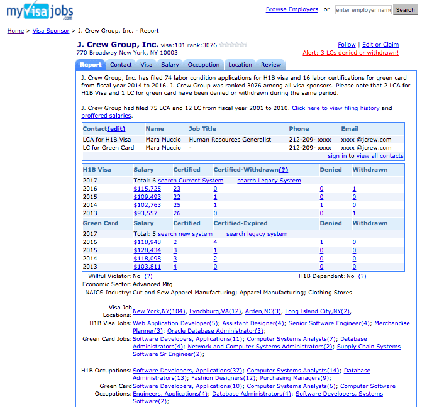Open the 2013 H1B salary $93,557
The image size is (427, 407).
tap(145, 213)
